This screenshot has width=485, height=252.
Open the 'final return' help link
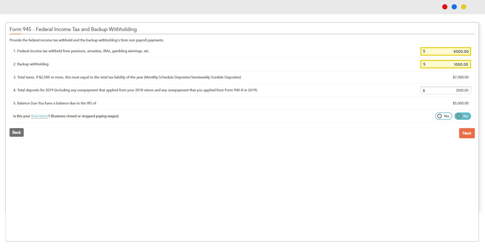click(x=40, y=116)
